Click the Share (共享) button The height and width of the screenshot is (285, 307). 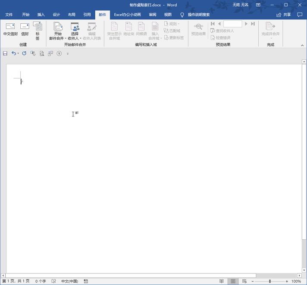pyautogui.click(x=283, y=15)
